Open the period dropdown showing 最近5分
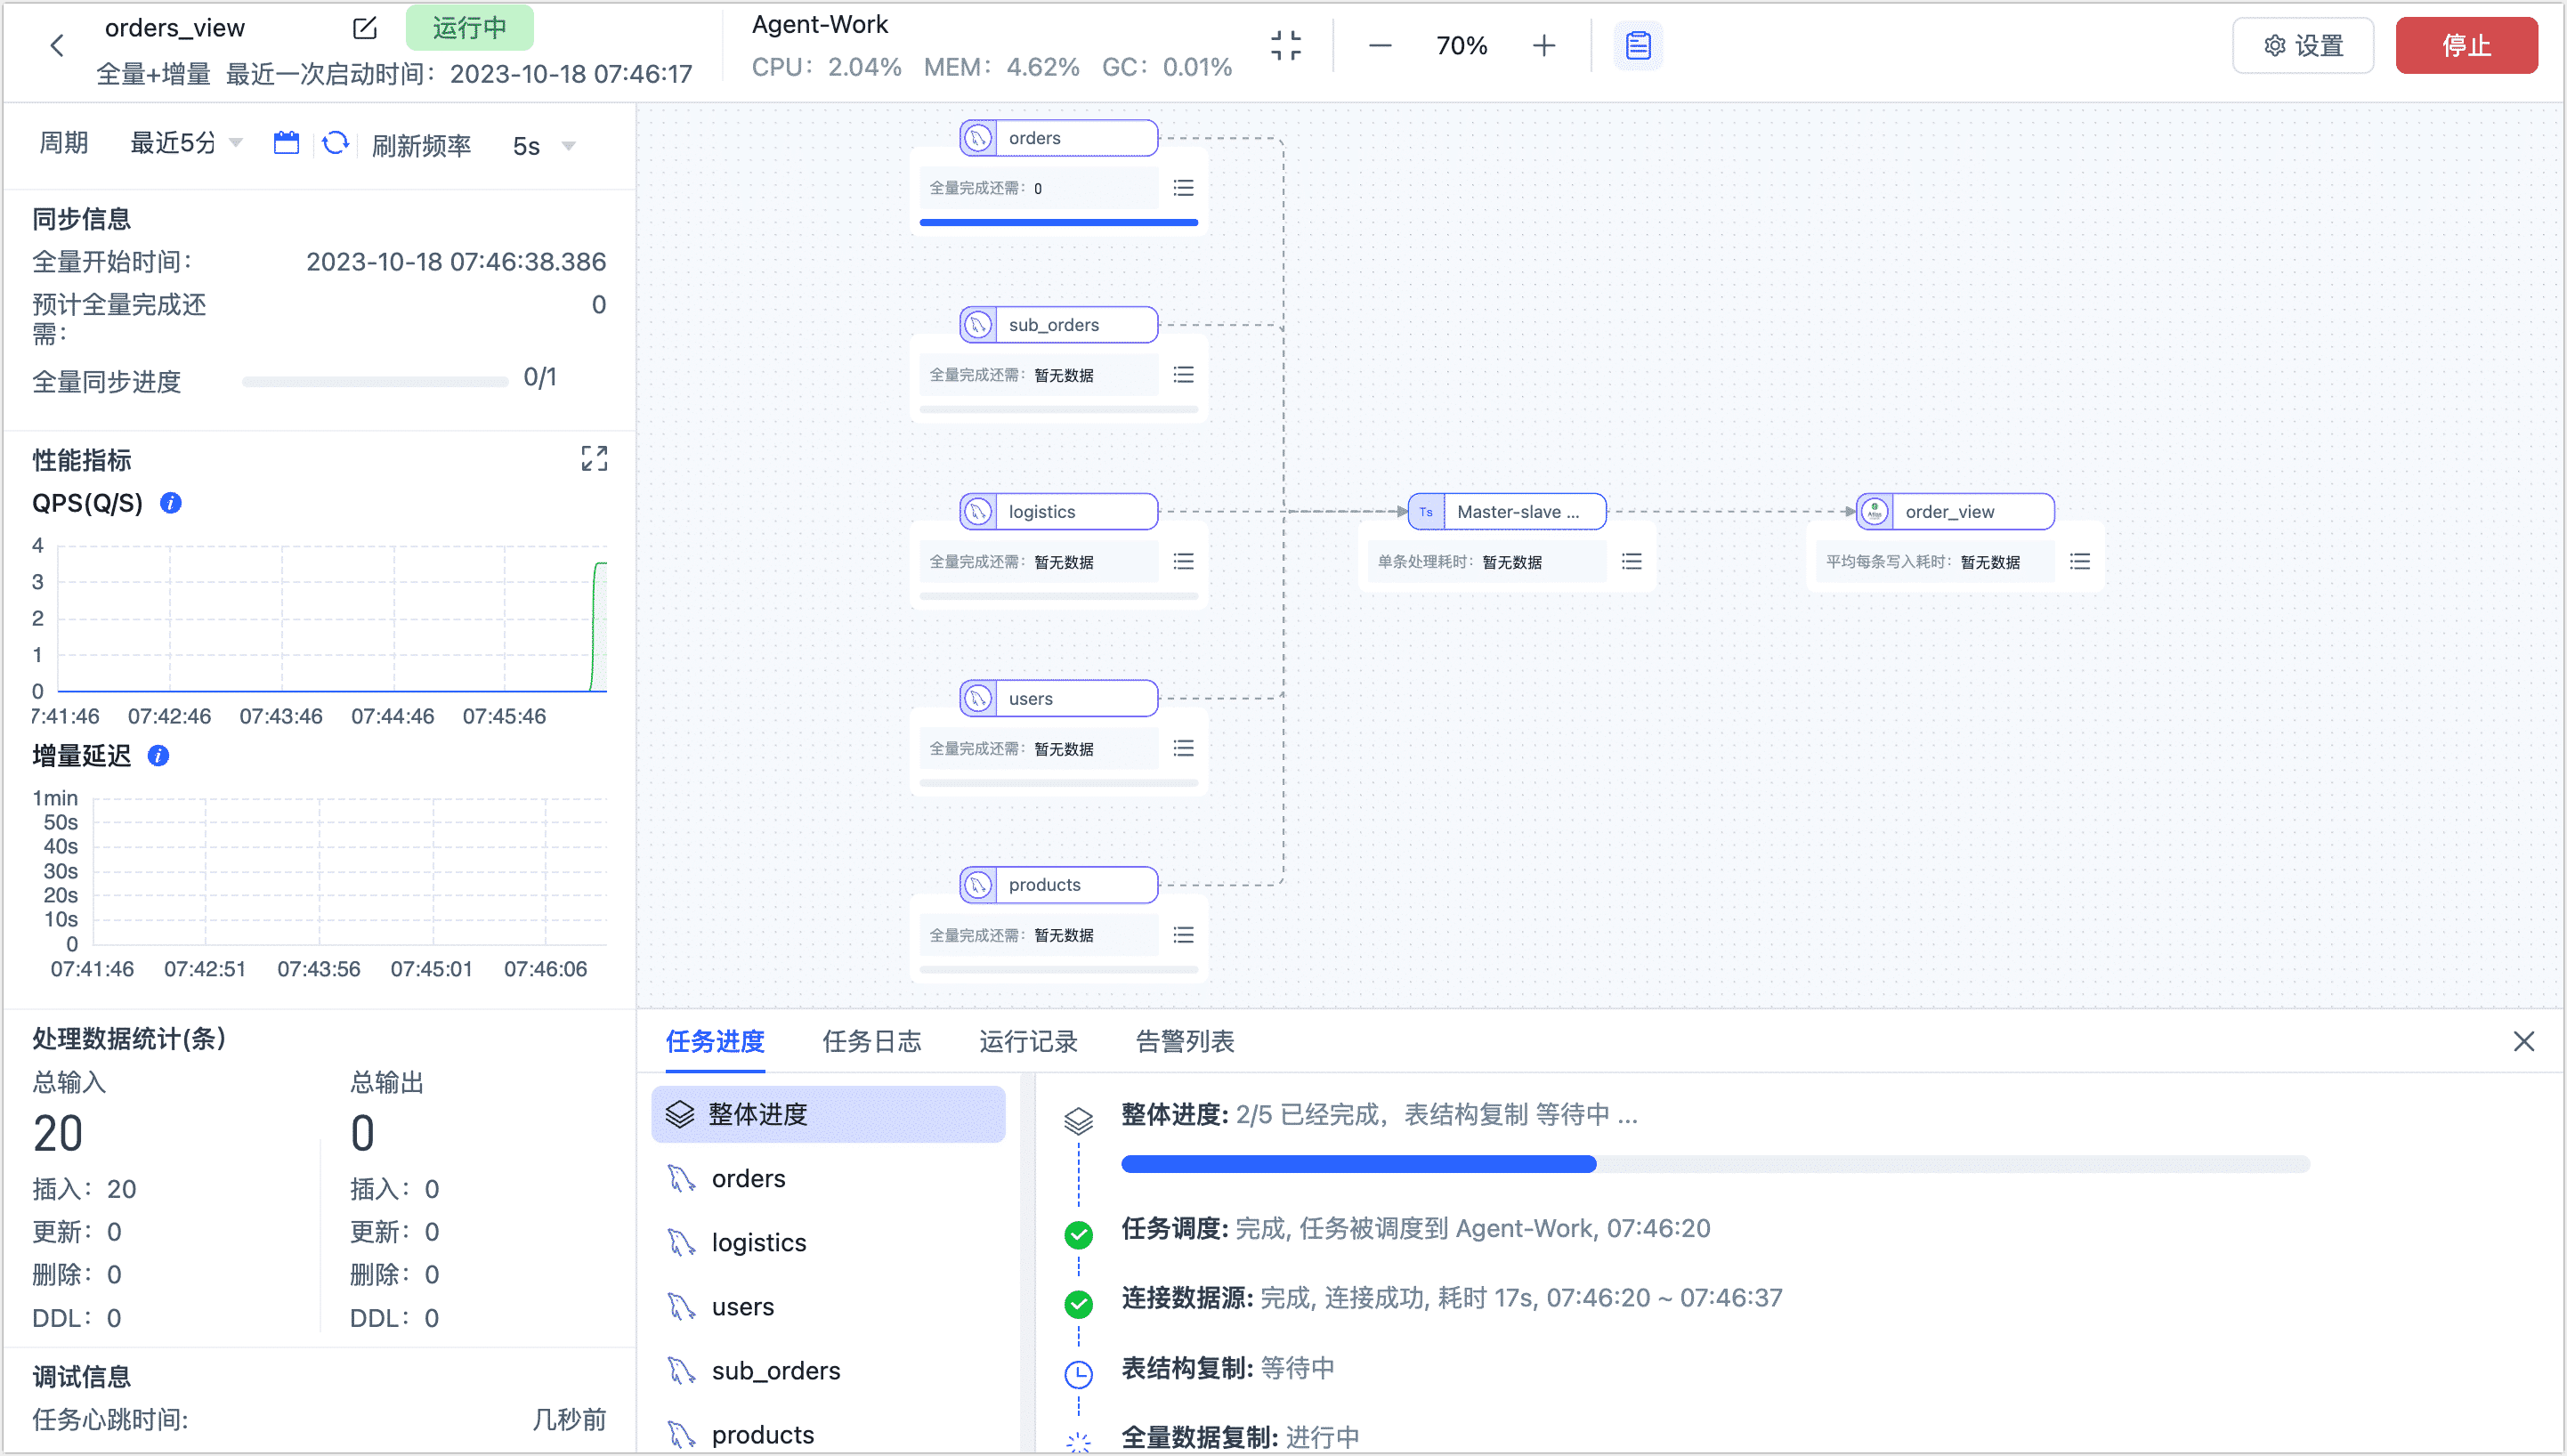Image resolution: width=2567 pixels, height=1456 pixels. [186, 143]
